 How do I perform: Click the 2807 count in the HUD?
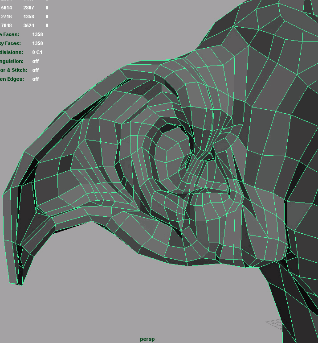point(28,8)
